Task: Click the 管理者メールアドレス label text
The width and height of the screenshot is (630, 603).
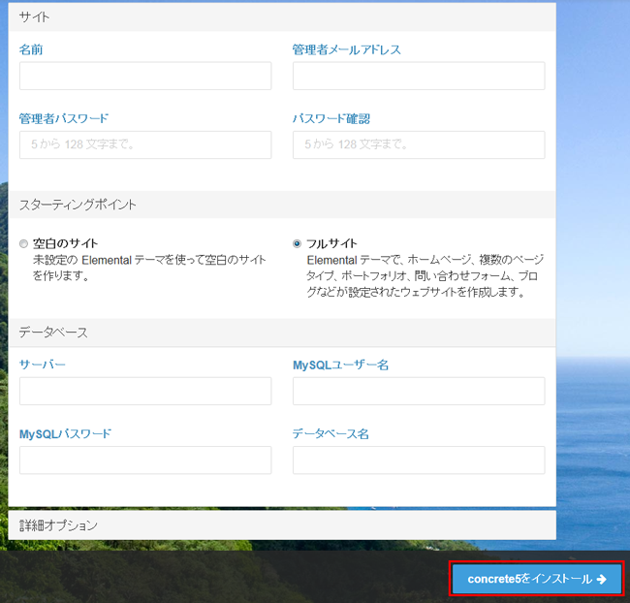Action: [x=347, y=49]
